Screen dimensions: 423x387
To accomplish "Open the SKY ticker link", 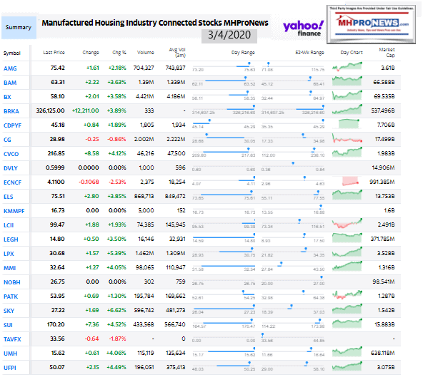I will 9,311.
